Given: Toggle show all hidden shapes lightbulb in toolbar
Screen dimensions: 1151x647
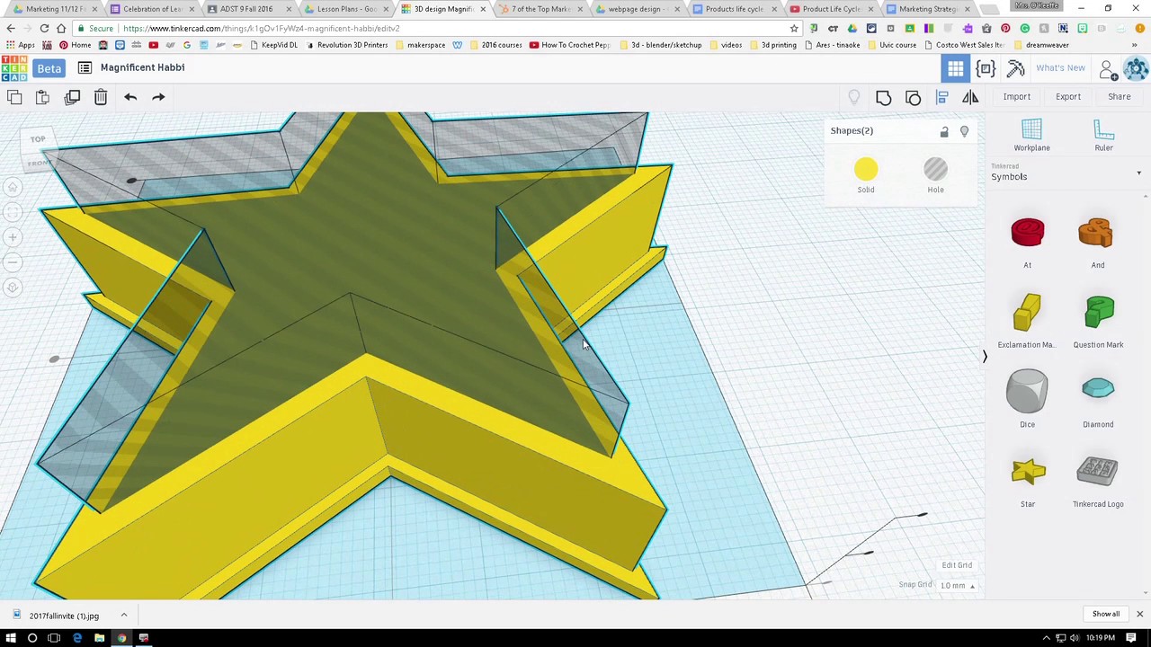Looking at the screenshot, I should [x=854, y=97].
